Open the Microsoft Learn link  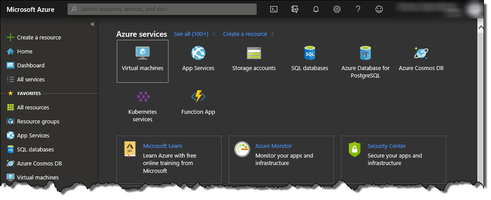coord(162,146)
